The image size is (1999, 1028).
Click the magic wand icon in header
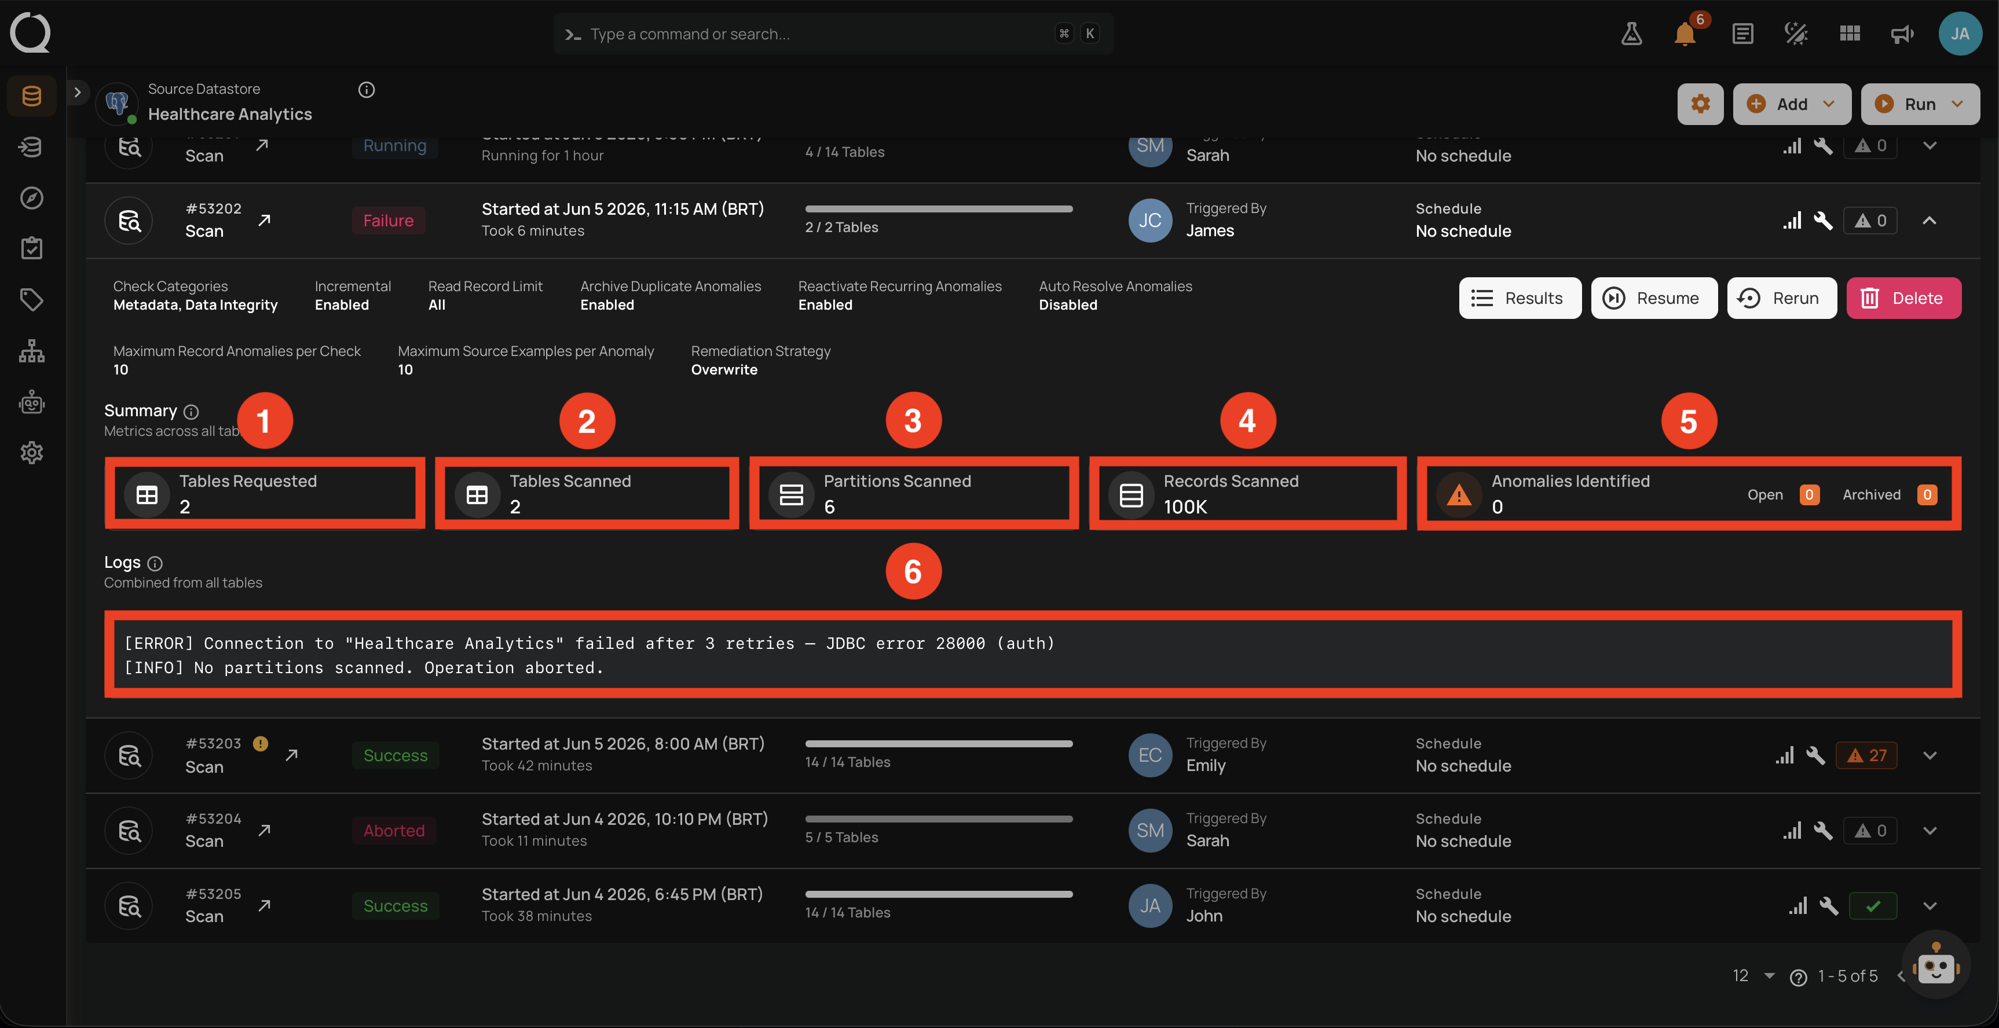[x=1796, y=34]
